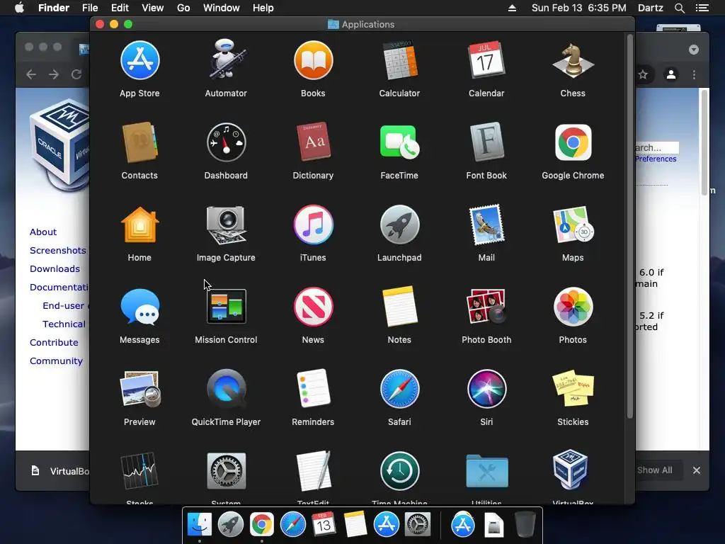
Task: Select the Dashboard app icon
Action: click(x=226, y=142)
